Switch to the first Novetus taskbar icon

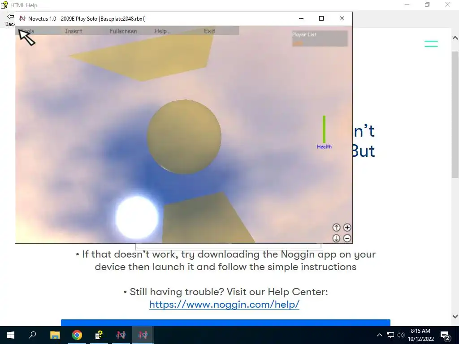click(121, 335)
